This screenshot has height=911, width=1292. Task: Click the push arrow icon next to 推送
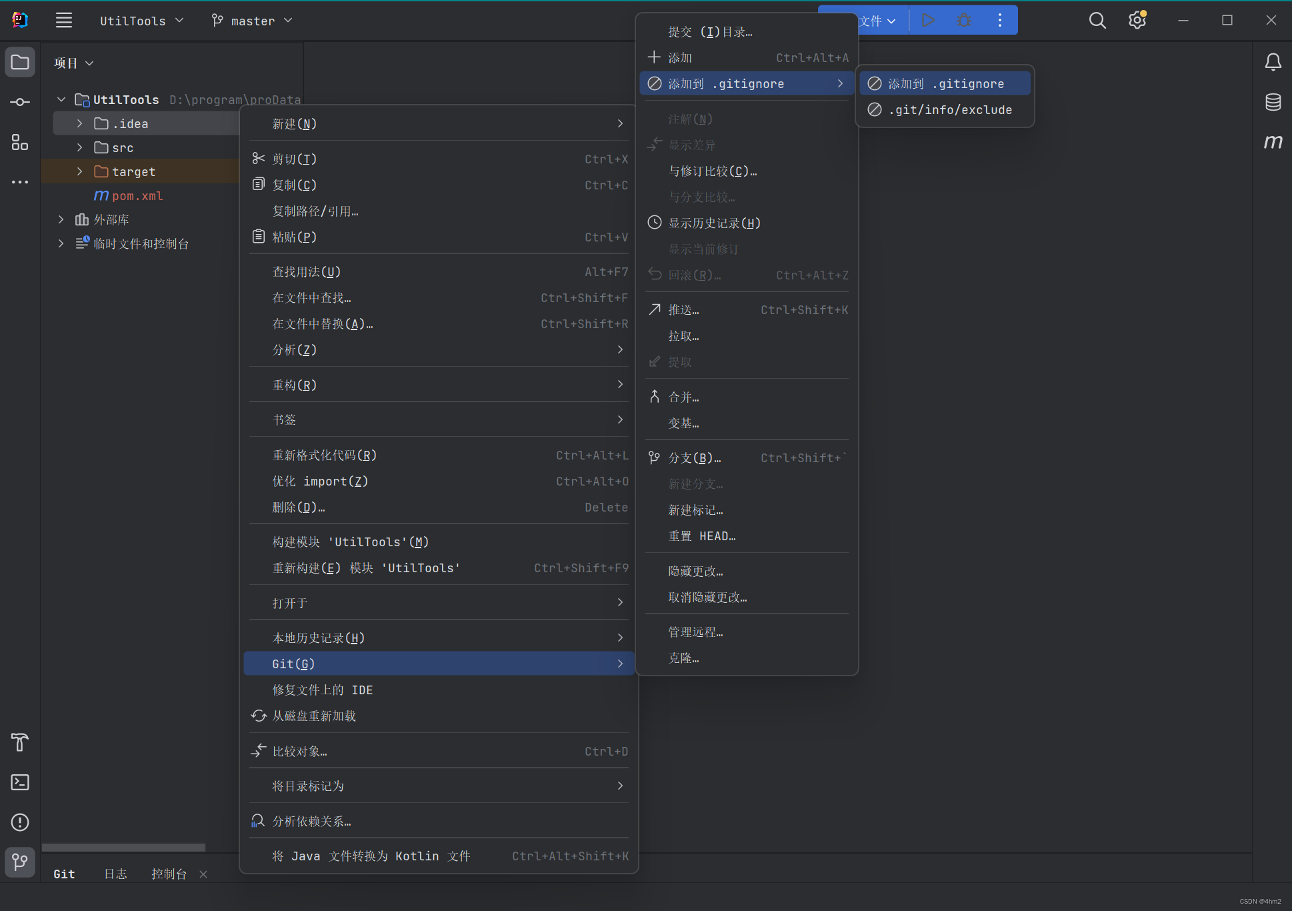[655, 309]
